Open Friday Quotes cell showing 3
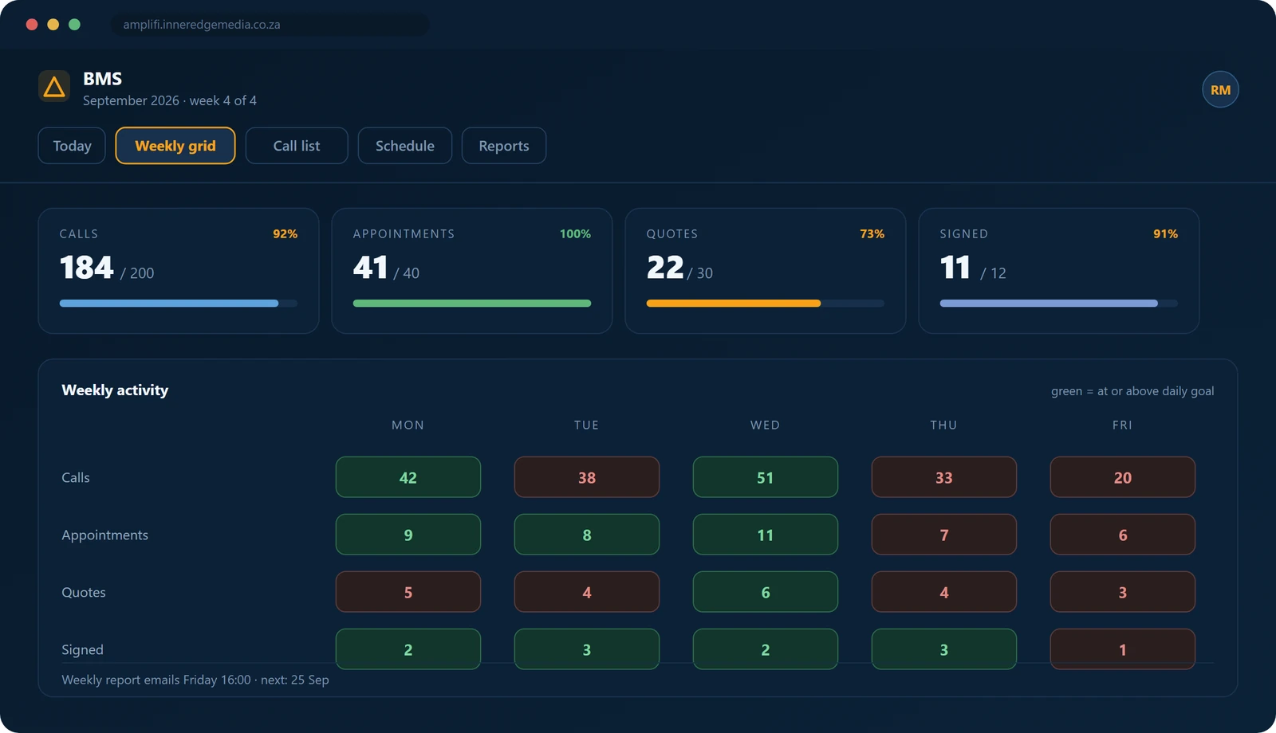The image size is (1276, 733). point(1123,592)
